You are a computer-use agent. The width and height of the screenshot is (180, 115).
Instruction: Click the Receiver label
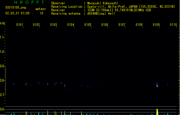(x=58, y=10)
